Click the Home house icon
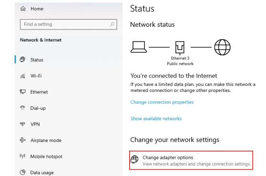266x176 pixels. coord(23,9)
